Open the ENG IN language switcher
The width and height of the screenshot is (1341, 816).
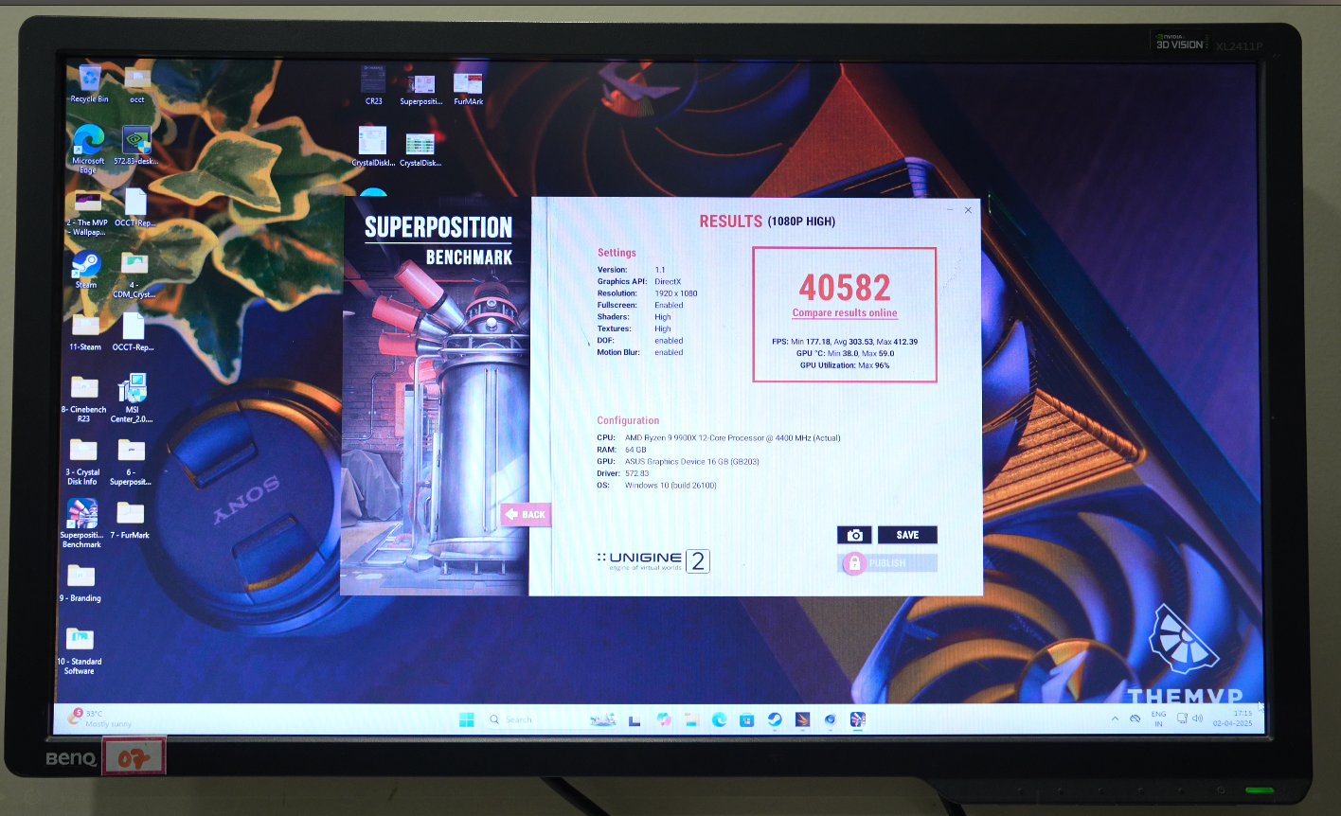(x=1158, y=718)
